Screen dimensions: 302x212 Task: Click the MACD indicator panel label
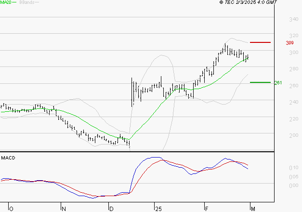pyautogui.click(x=8, y=158)
